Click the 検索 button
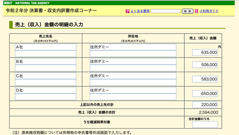This screenshot has height=135, width=239. [187, 11]
